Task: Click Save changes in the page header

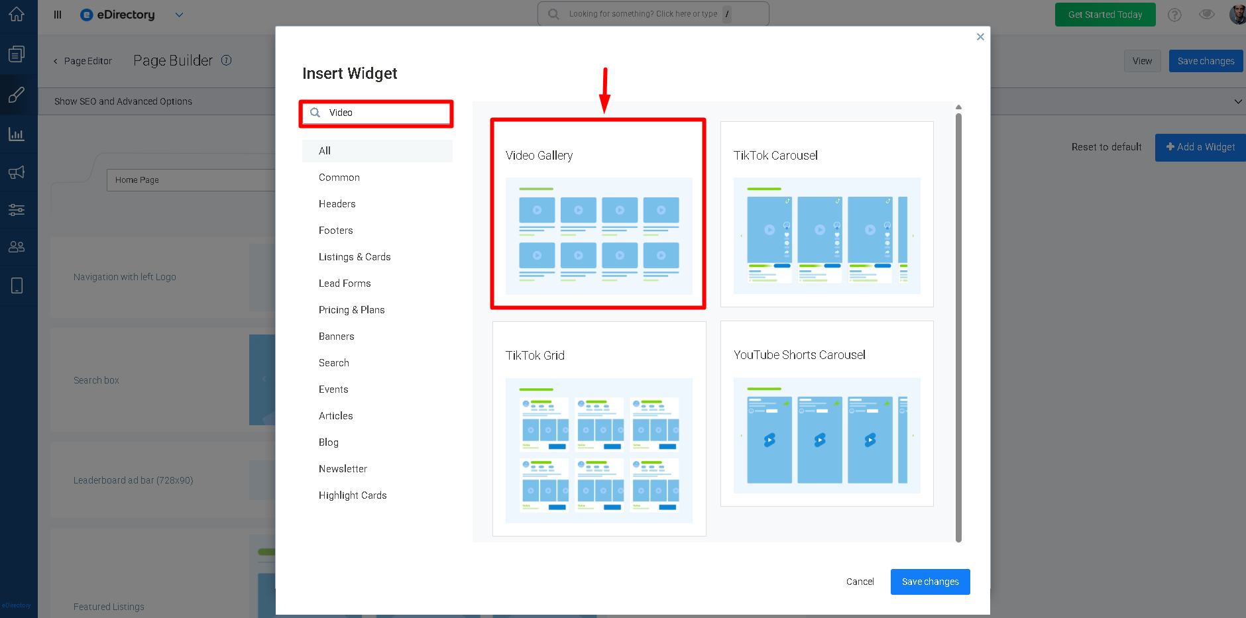Action: pyautogui.click(x=1206, y=61)
